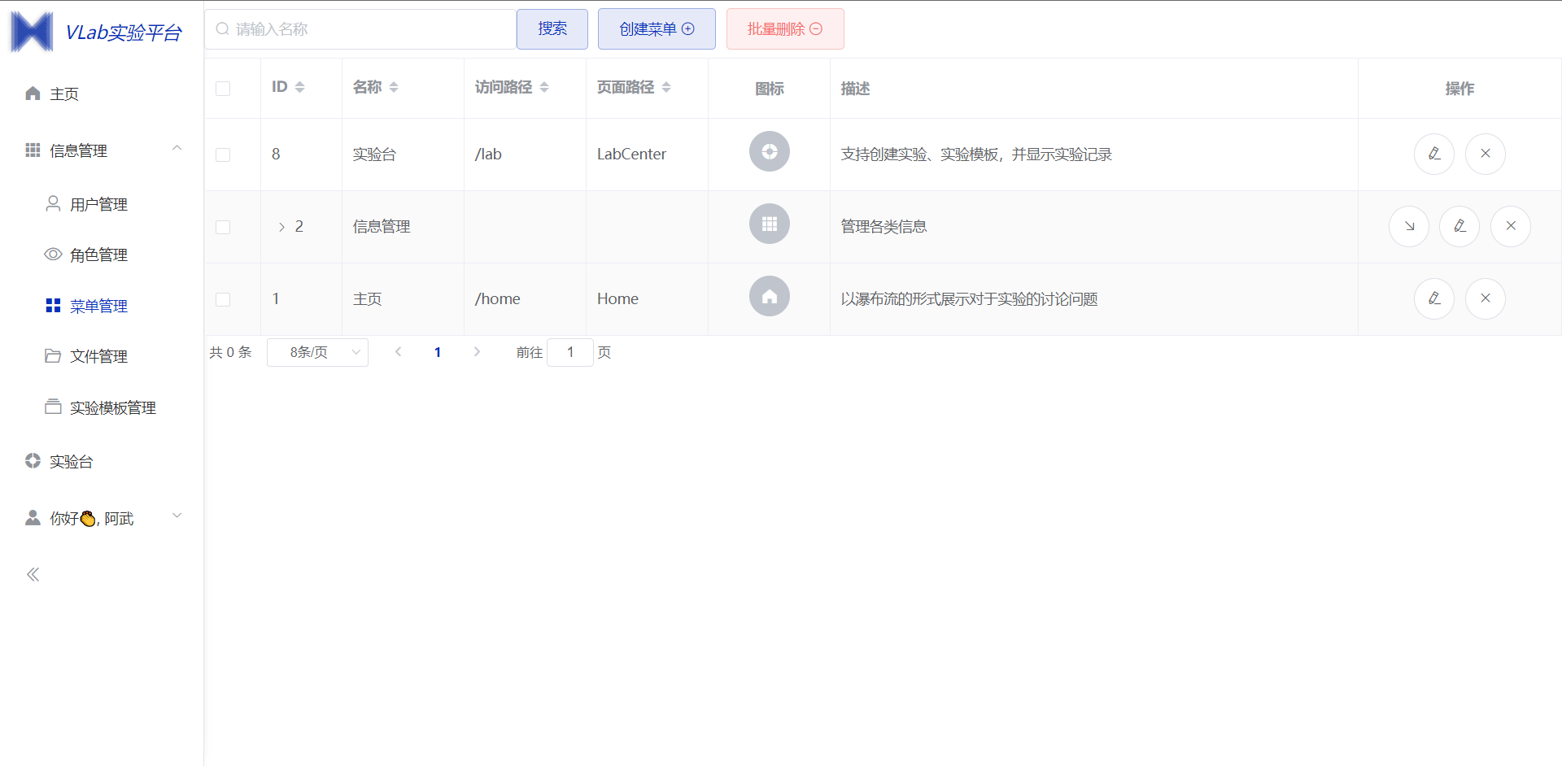This screenshot has width=1562, height=766.
Task: Check the row checkbox for 实验台
Action: [x=223, y=155]
